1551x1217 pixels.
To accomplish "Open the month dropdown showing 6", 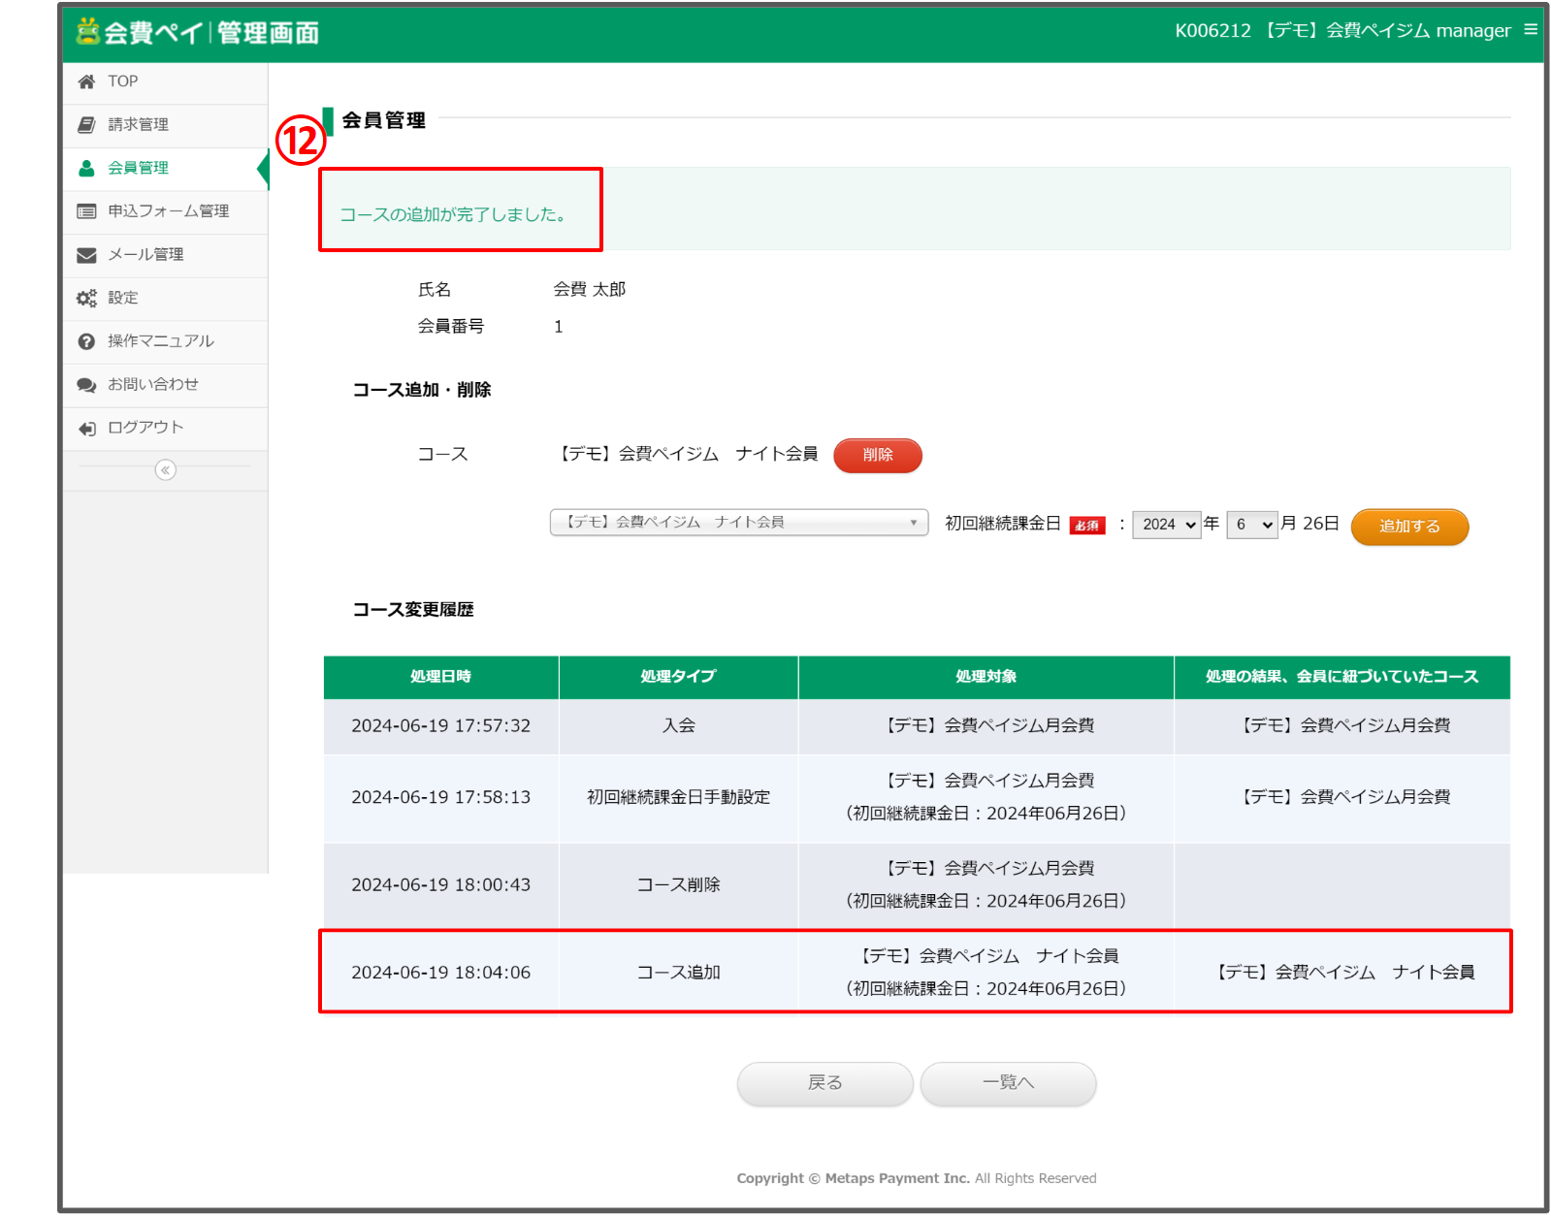I will click(x=1251, y=525).
